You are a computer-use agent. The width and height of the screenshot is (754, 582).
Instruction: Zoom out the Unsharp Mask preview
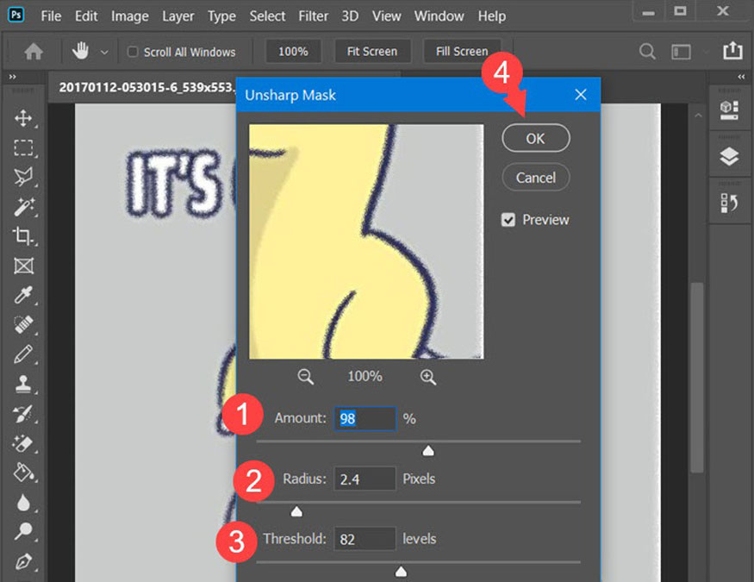[305, 377]
